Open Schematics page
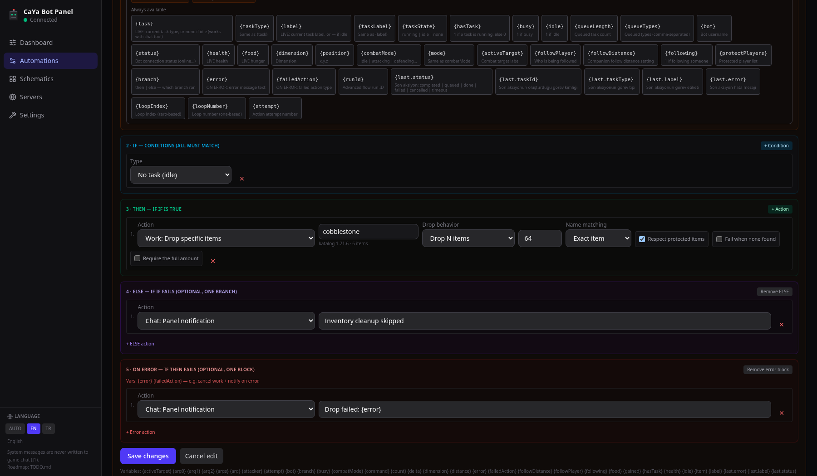Image resolution: width=817 pixels, height=476 pixels. click(x=50, y=79)
